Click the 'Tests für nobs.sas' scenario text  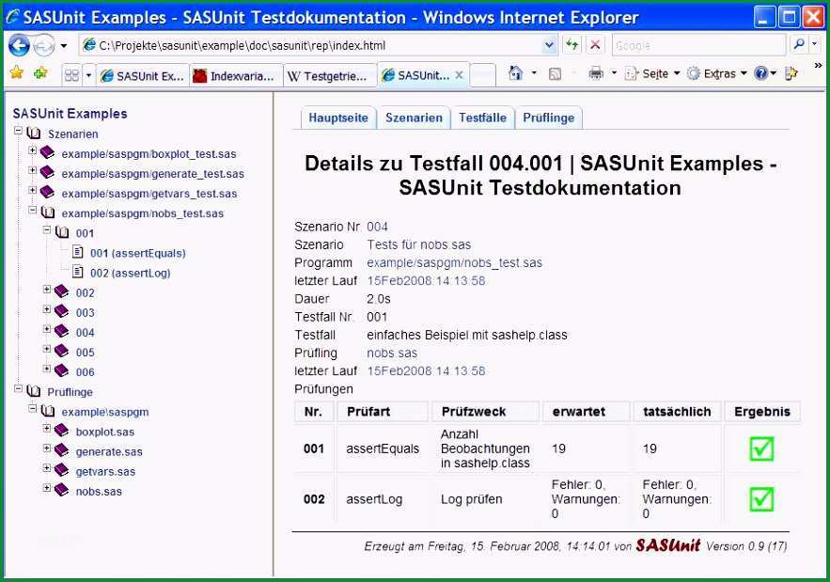click(x=418, y=244)
